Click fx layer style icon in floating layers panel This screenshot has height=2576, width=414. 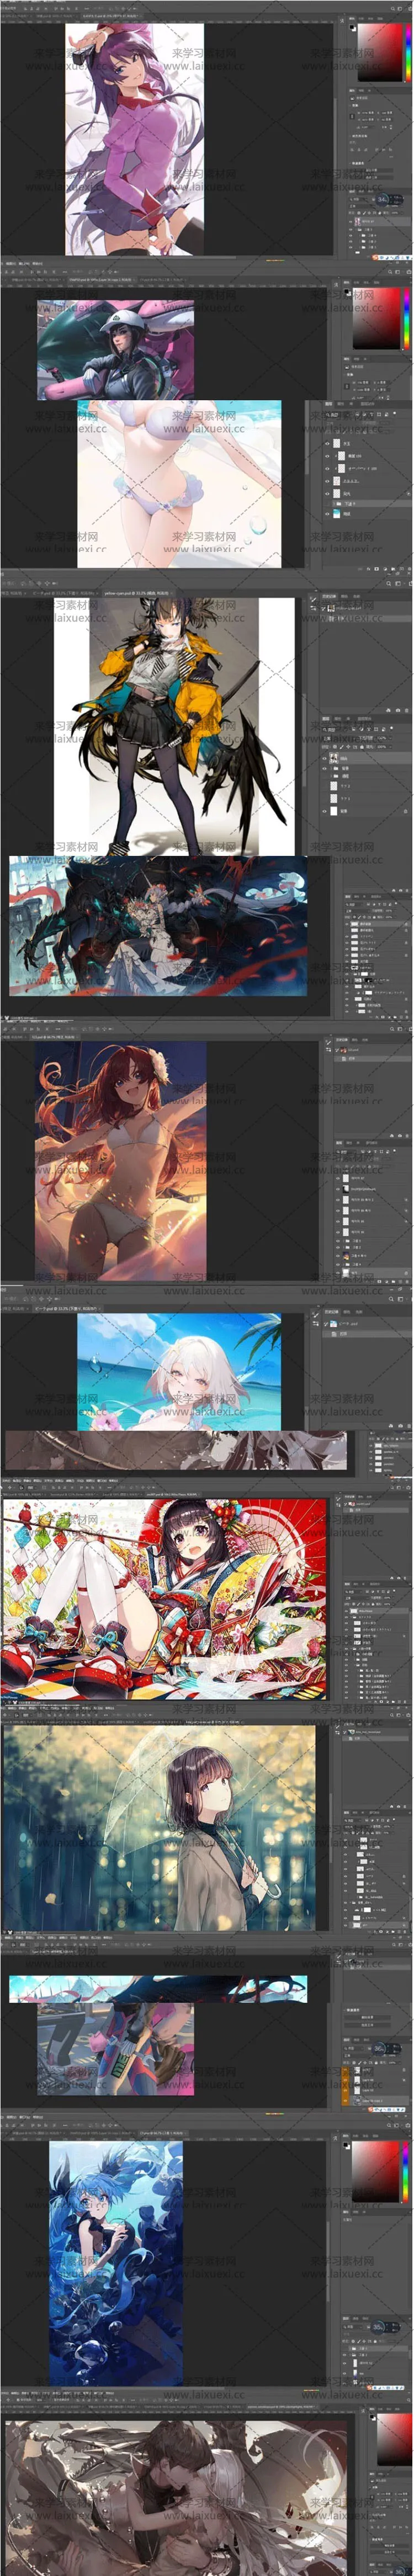pyautogui.click(x=368, y=569)
